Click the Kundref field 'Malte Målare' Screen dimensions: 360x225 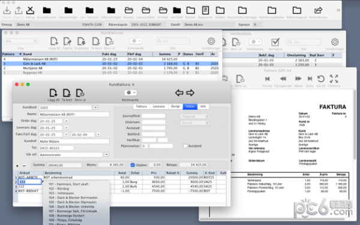click(x=74, y=141)
